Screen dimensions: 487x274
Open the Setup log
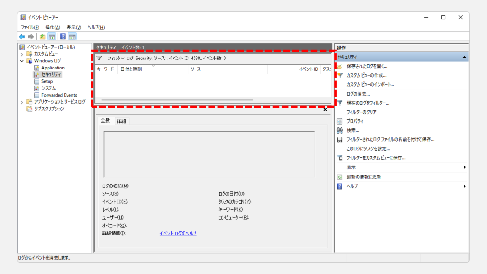(47, 81)
